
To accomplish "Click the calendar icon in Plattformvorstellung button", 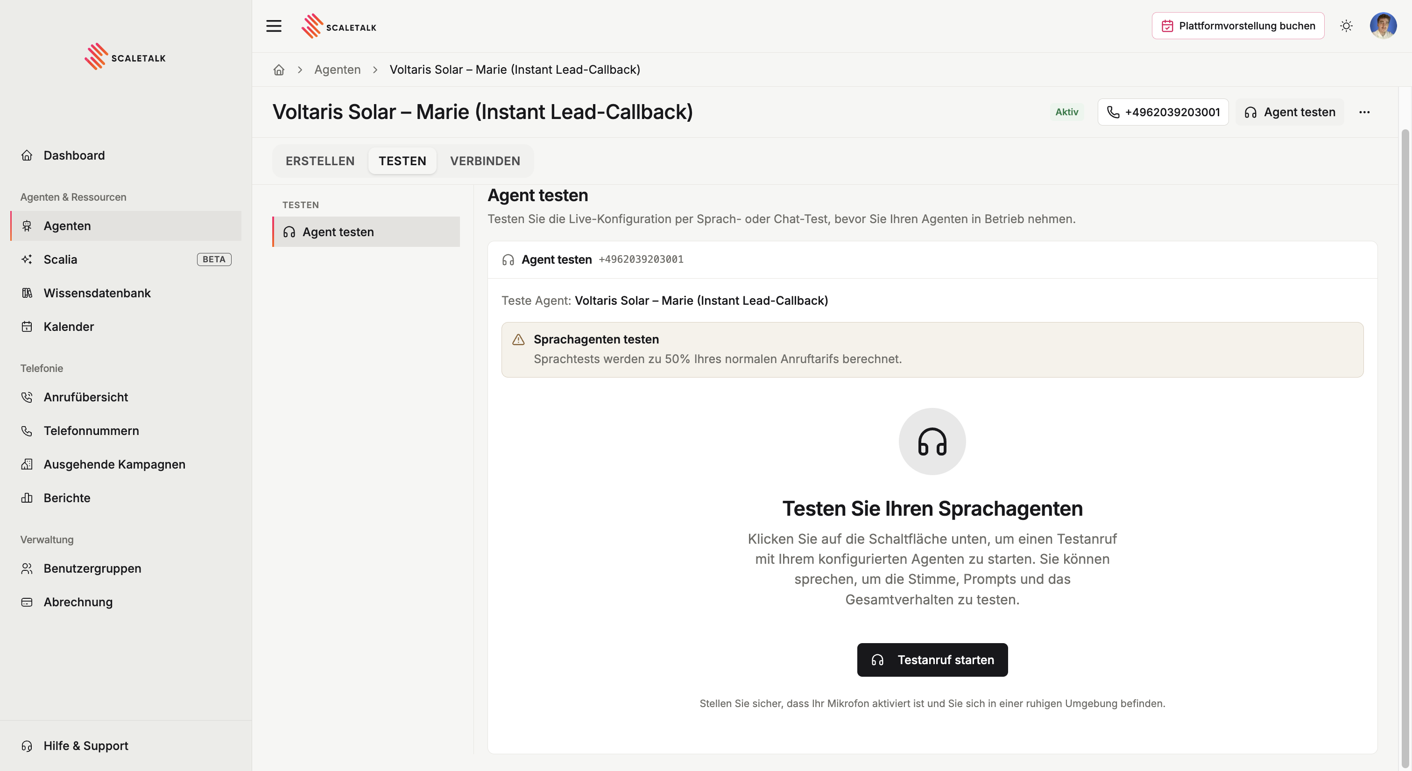I will (1167, 26).
